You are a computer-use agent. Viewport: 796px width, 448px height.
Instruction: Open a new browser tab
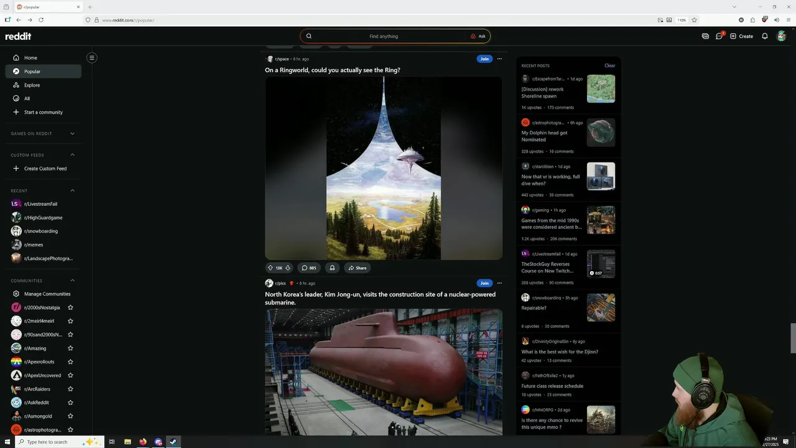pos(90,7)
